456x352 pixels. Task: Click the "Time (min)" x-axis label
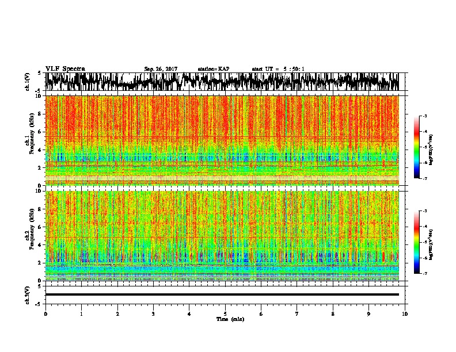(x=230, y=319)
